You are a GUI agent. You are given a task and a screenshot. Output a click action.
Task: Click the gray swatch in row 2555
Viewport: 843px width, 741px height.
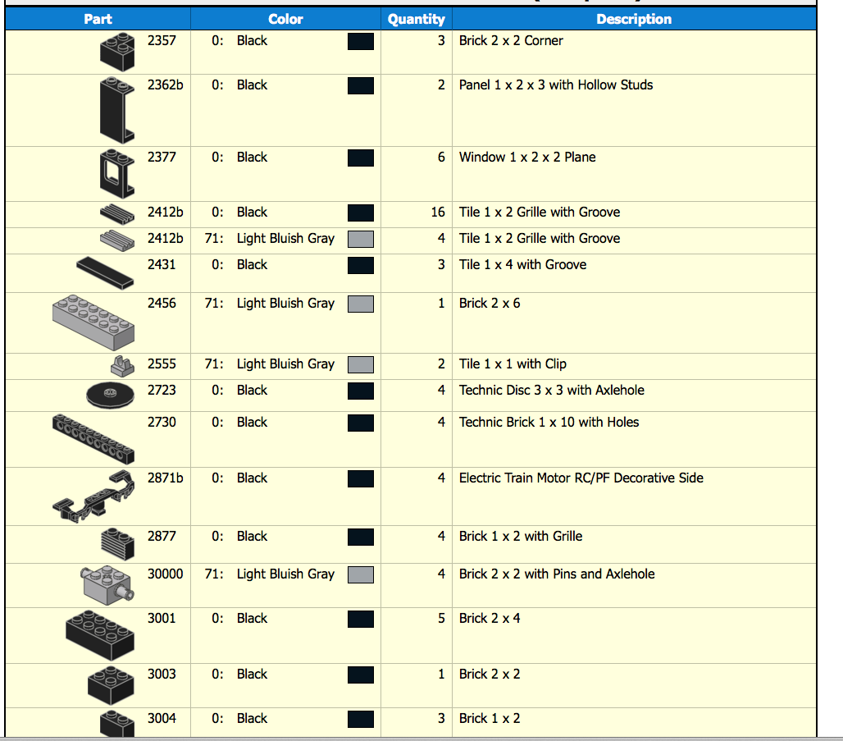(361, 365)
